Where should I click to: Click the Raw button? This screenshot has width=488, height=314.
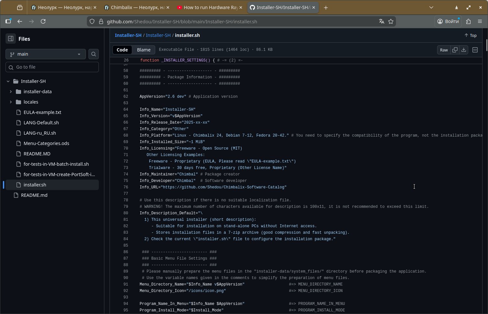point(444,50)
